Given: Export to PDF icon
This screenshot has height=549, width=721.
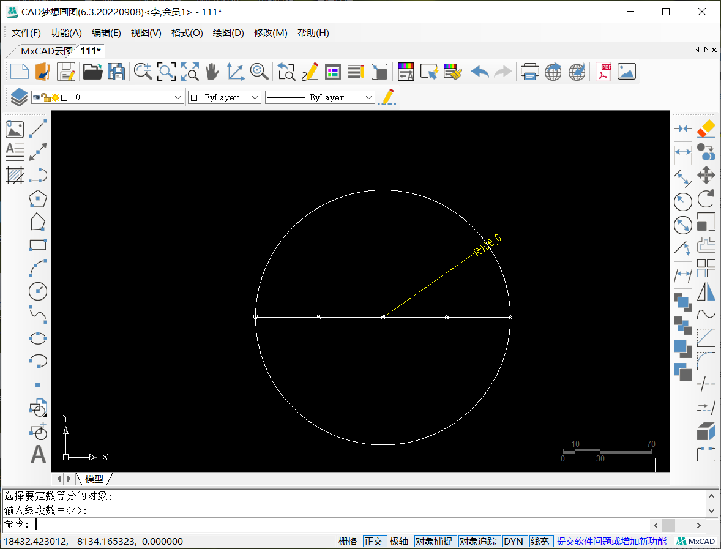Looking at the screenshot, I should click(x=603, y=72).
